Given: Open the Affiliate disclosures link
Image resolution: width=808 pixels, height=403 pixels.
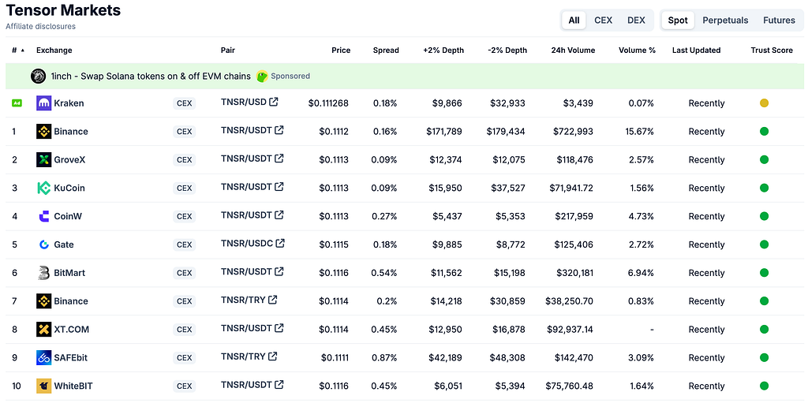Looking at the screenshot, I should 41,26.
